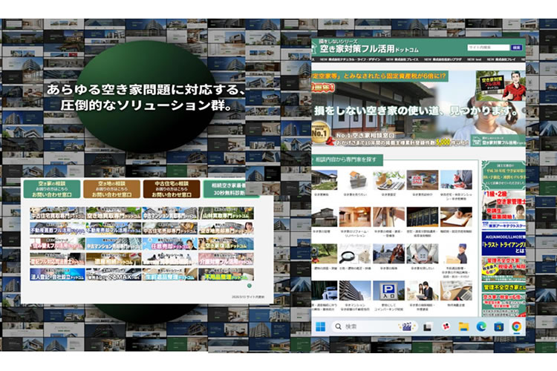Open Microsoft Edge from the taskbar
The height and width of the screenshot is (371, 557).
[481, 326]
